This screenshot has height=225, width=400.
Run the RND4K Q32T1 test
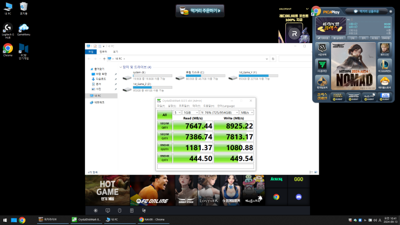click(165, 147)
